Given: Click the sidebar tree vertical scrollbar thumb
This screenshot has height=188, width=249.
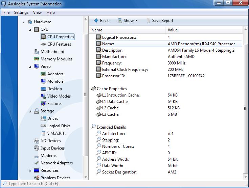Looking at the screenshot, I should point(86,95).
